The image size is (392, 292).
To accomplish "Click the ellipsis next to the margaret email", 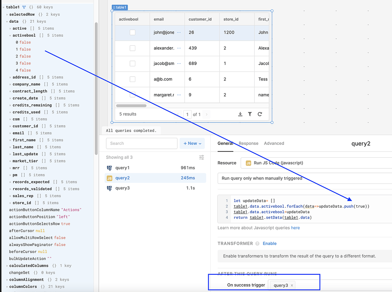I will click(179, 95).
